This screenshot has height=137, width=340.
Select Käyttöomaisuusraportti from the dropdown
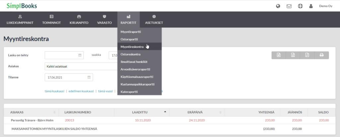(x=139, y=77)
